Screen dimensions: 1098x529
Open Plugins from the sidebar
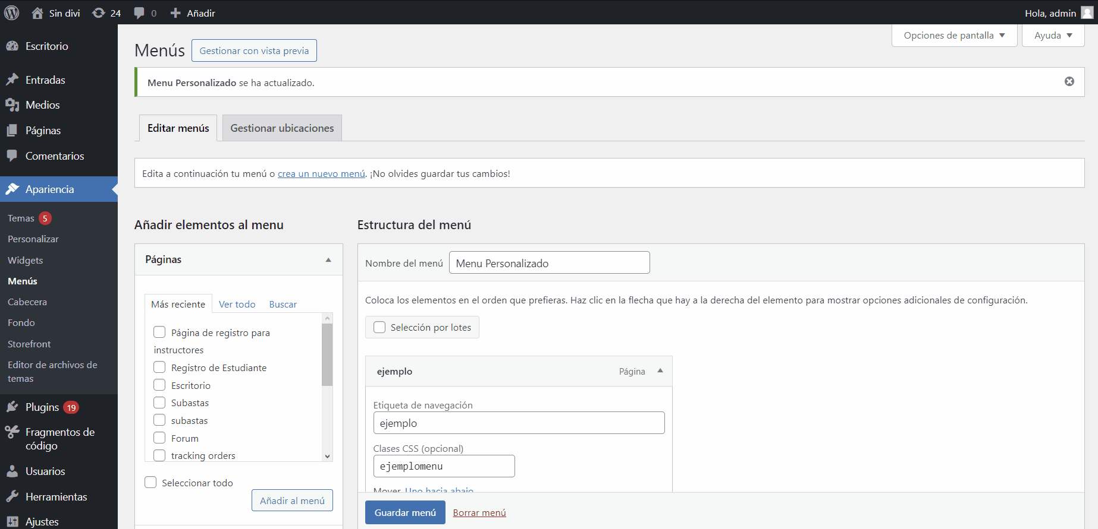click(x=42, y=407)
